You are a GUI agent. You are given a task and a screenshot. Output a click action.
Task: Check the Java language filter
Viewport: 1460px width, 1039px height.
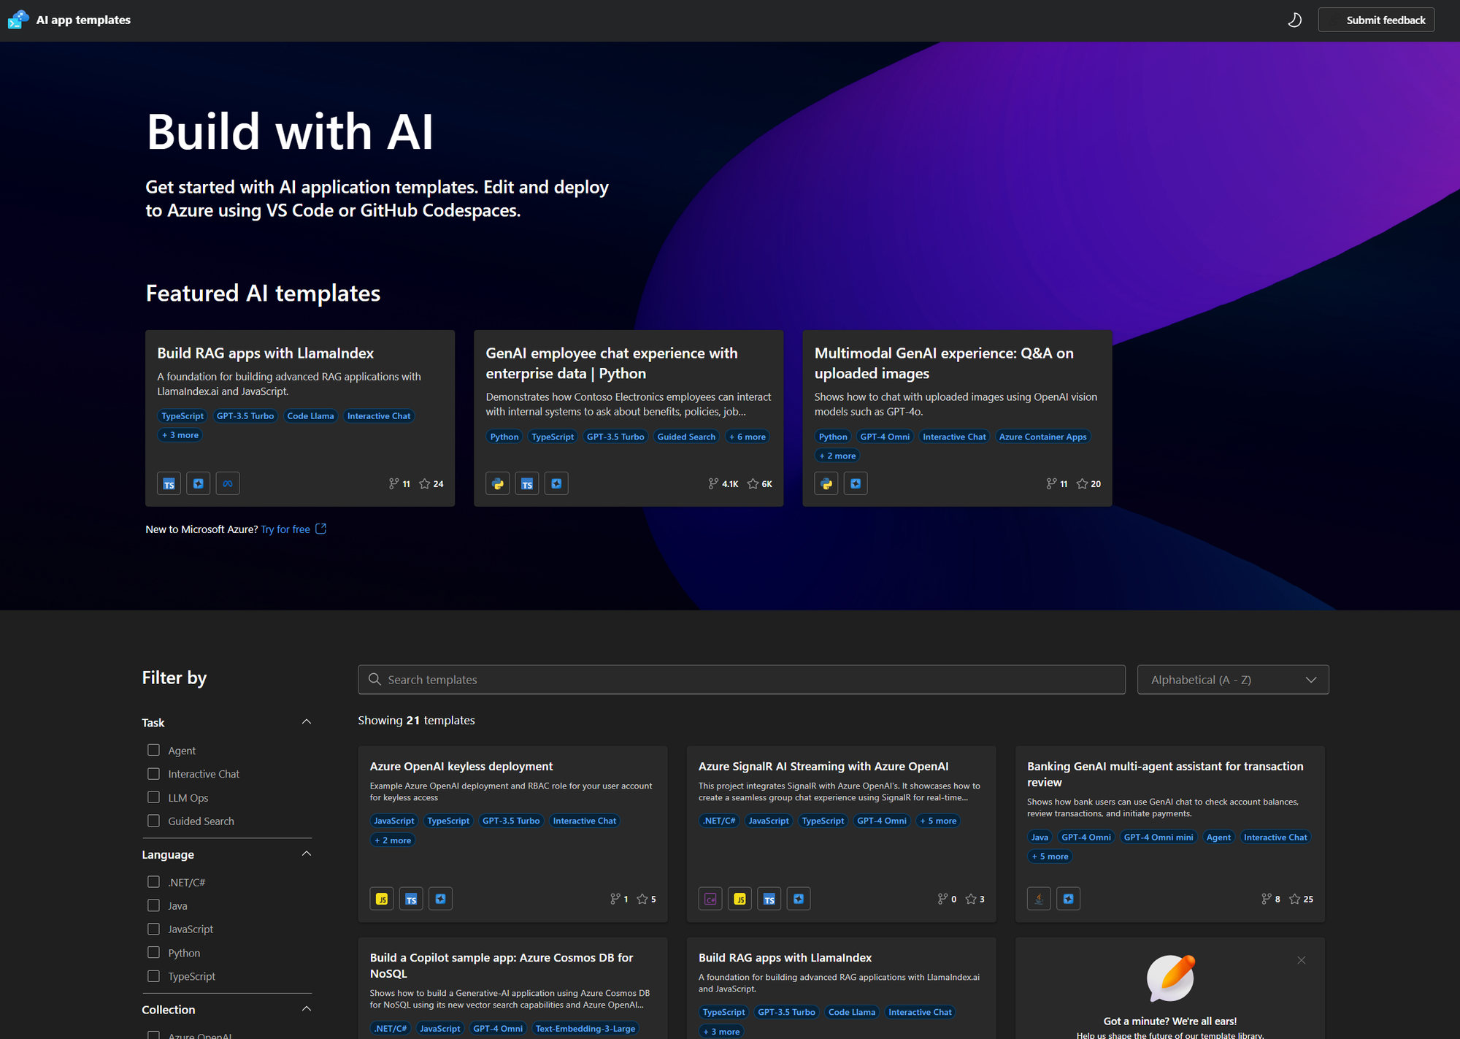tap(153, 905)
